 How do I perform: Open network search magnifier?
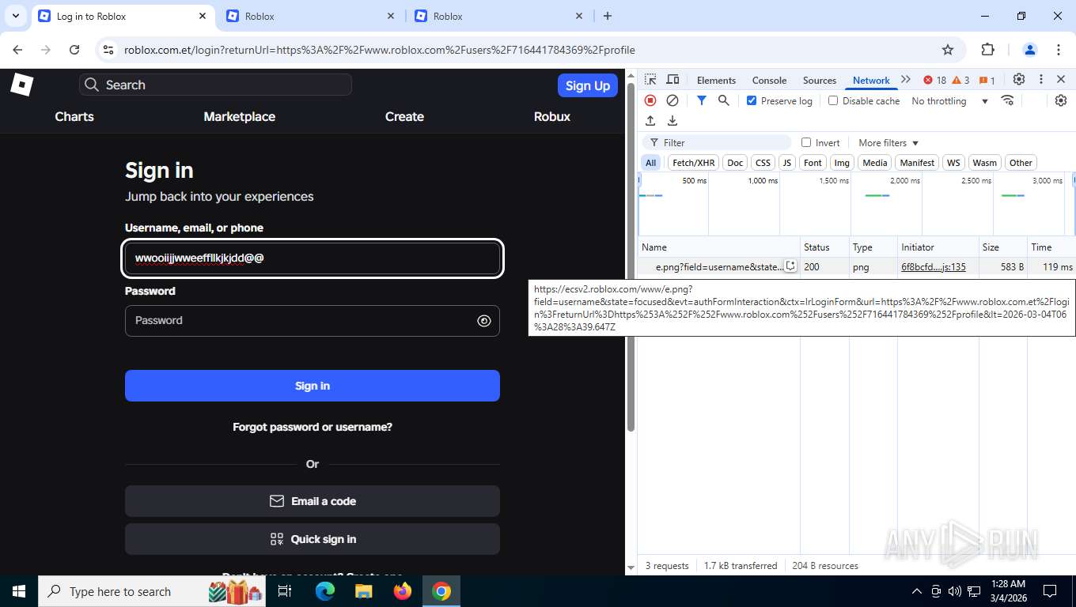click(x=723, y=100)
